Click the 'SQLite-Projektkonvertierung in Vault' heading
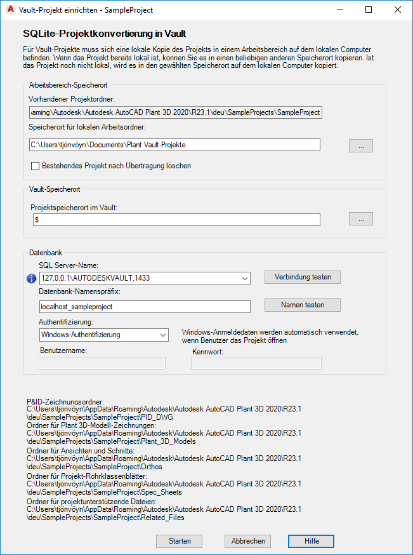413x555 pixels. tap(105, 34)
